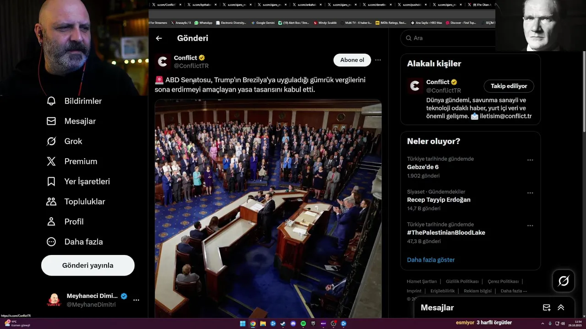Image resolution: width=586 pixels, height=329 pixels.
Task: Open Bildirimler bell icon in sidebar
Action: (x=51, y=101)
